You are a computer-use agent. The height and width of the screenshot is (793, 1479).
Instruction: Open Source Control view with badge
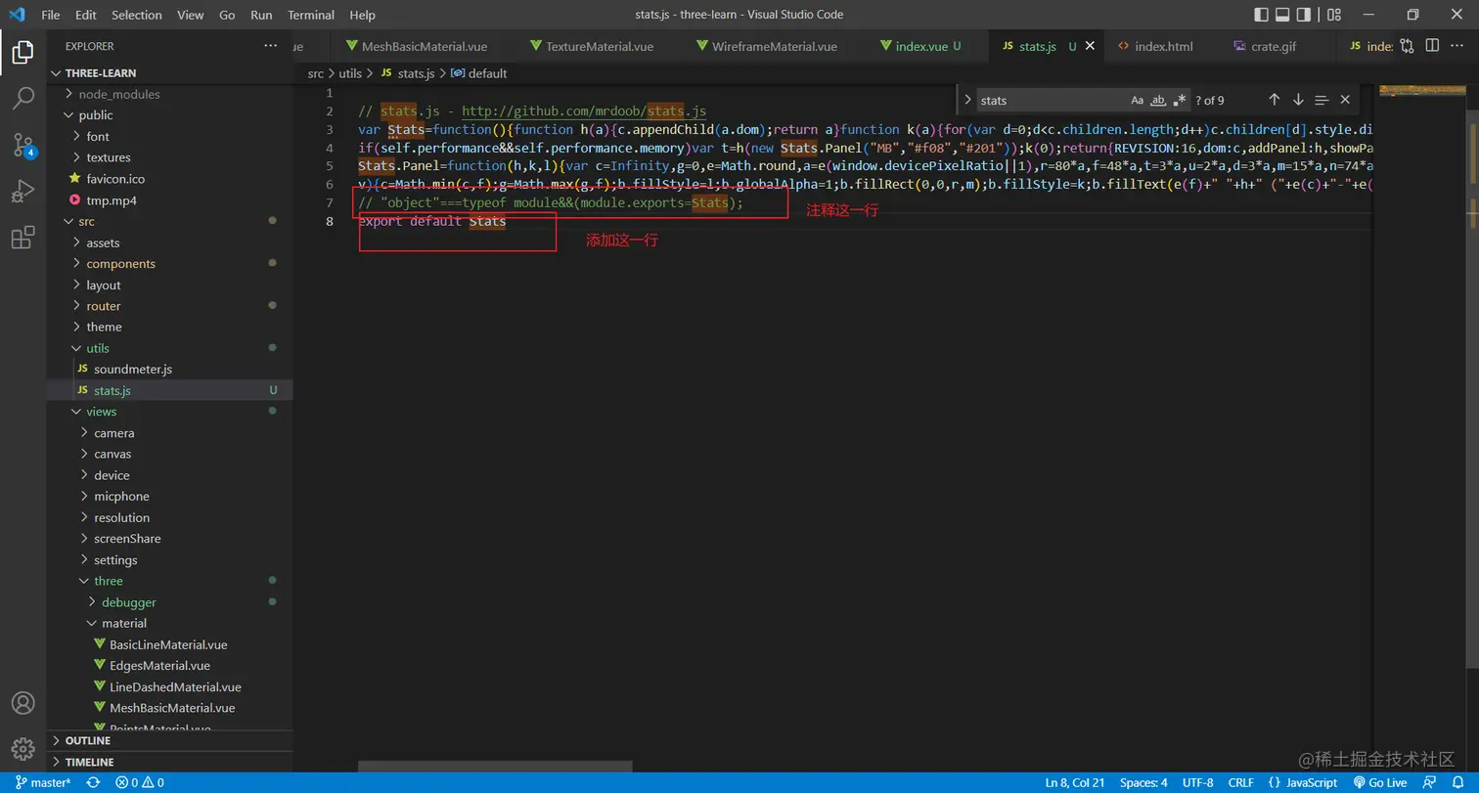point(22,146)
